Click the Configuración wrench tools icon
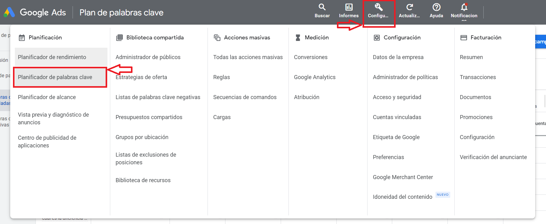 (378, 7)
